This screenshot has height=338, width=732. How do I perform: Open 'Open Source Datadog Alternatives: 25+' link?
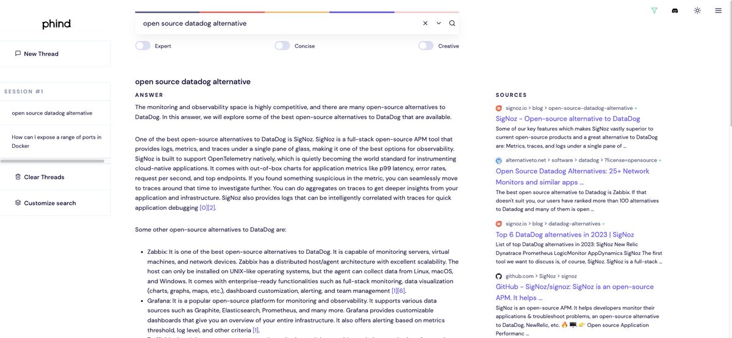tap(572, 176)
